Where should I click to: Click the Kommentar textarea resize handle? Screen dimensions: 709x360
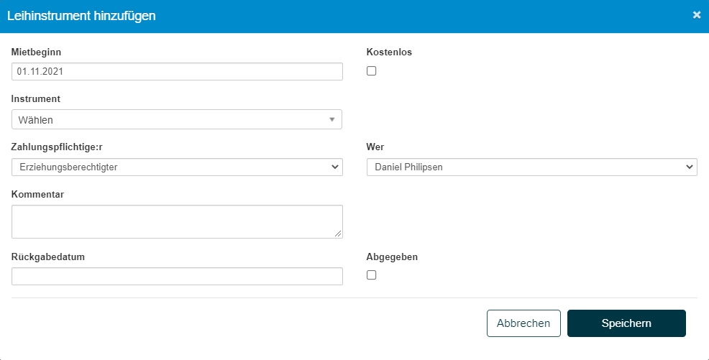point(338,234)
